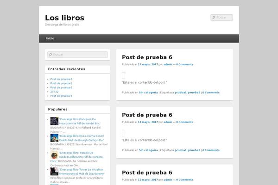Open admin author link on 12 mayo post

pyautogui.click(x=168, y=180)
